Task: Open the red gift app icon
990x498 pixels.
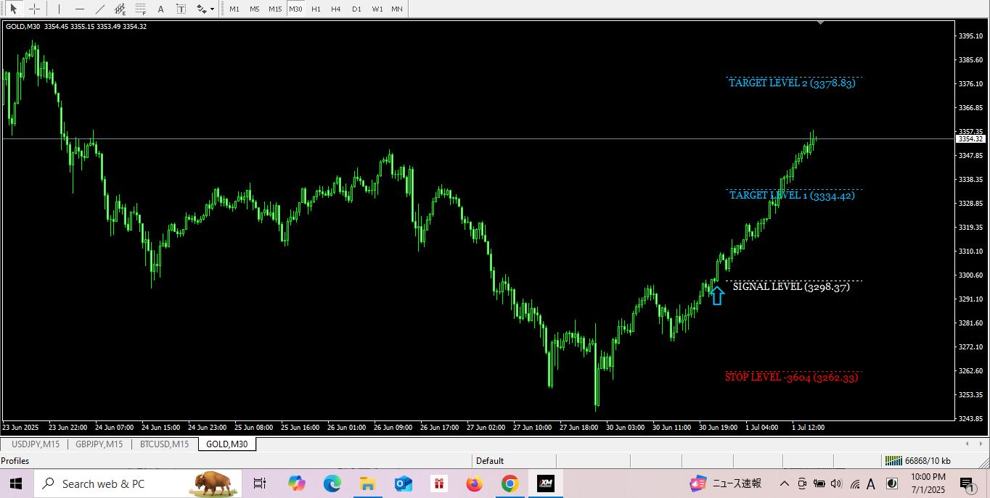Action: pyautogui.click(x=438, y=484)
